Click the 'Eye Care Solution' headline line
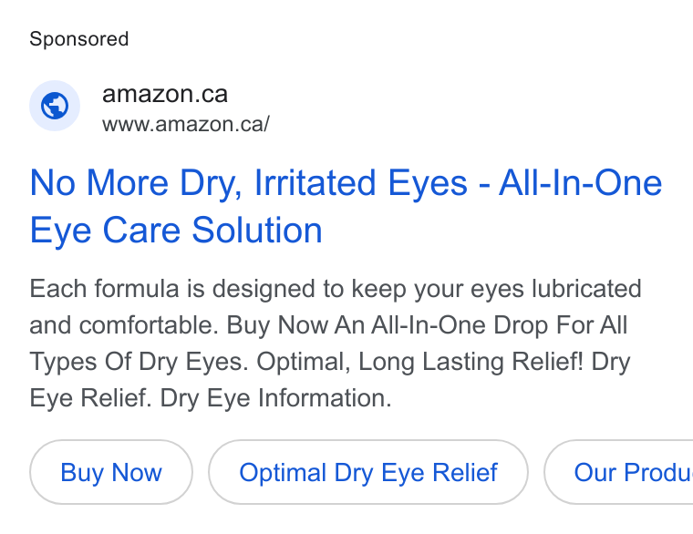693x534 pixels. (x=176, y=231)
